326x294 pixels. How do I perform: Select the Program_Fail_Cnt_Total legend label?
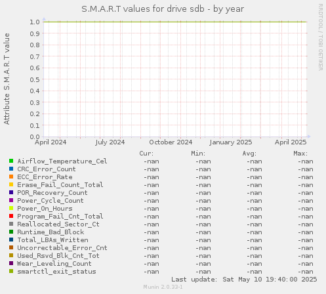coord(60,217)
